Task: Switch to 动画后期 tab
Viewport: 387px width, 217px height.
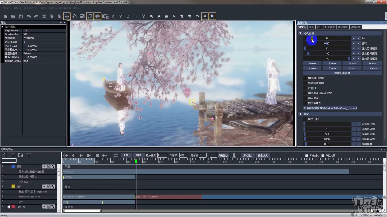Action: click(x=356, y=27)
